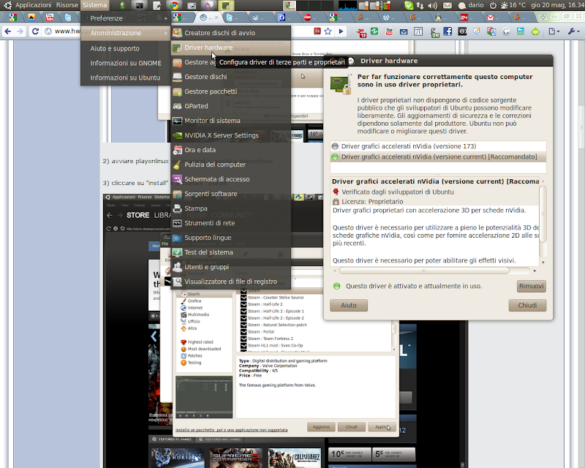Expand the Amministrazione submenu arrow
Image resolution: width=585 pixels, height=468 pixels.
pyautogui.click(x=166, y=33)
